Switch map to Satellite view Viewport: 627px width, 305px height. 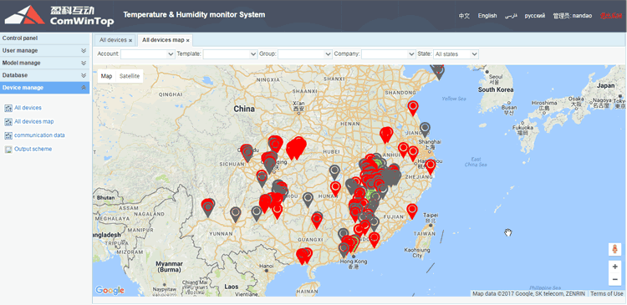(x=130, y=76)
